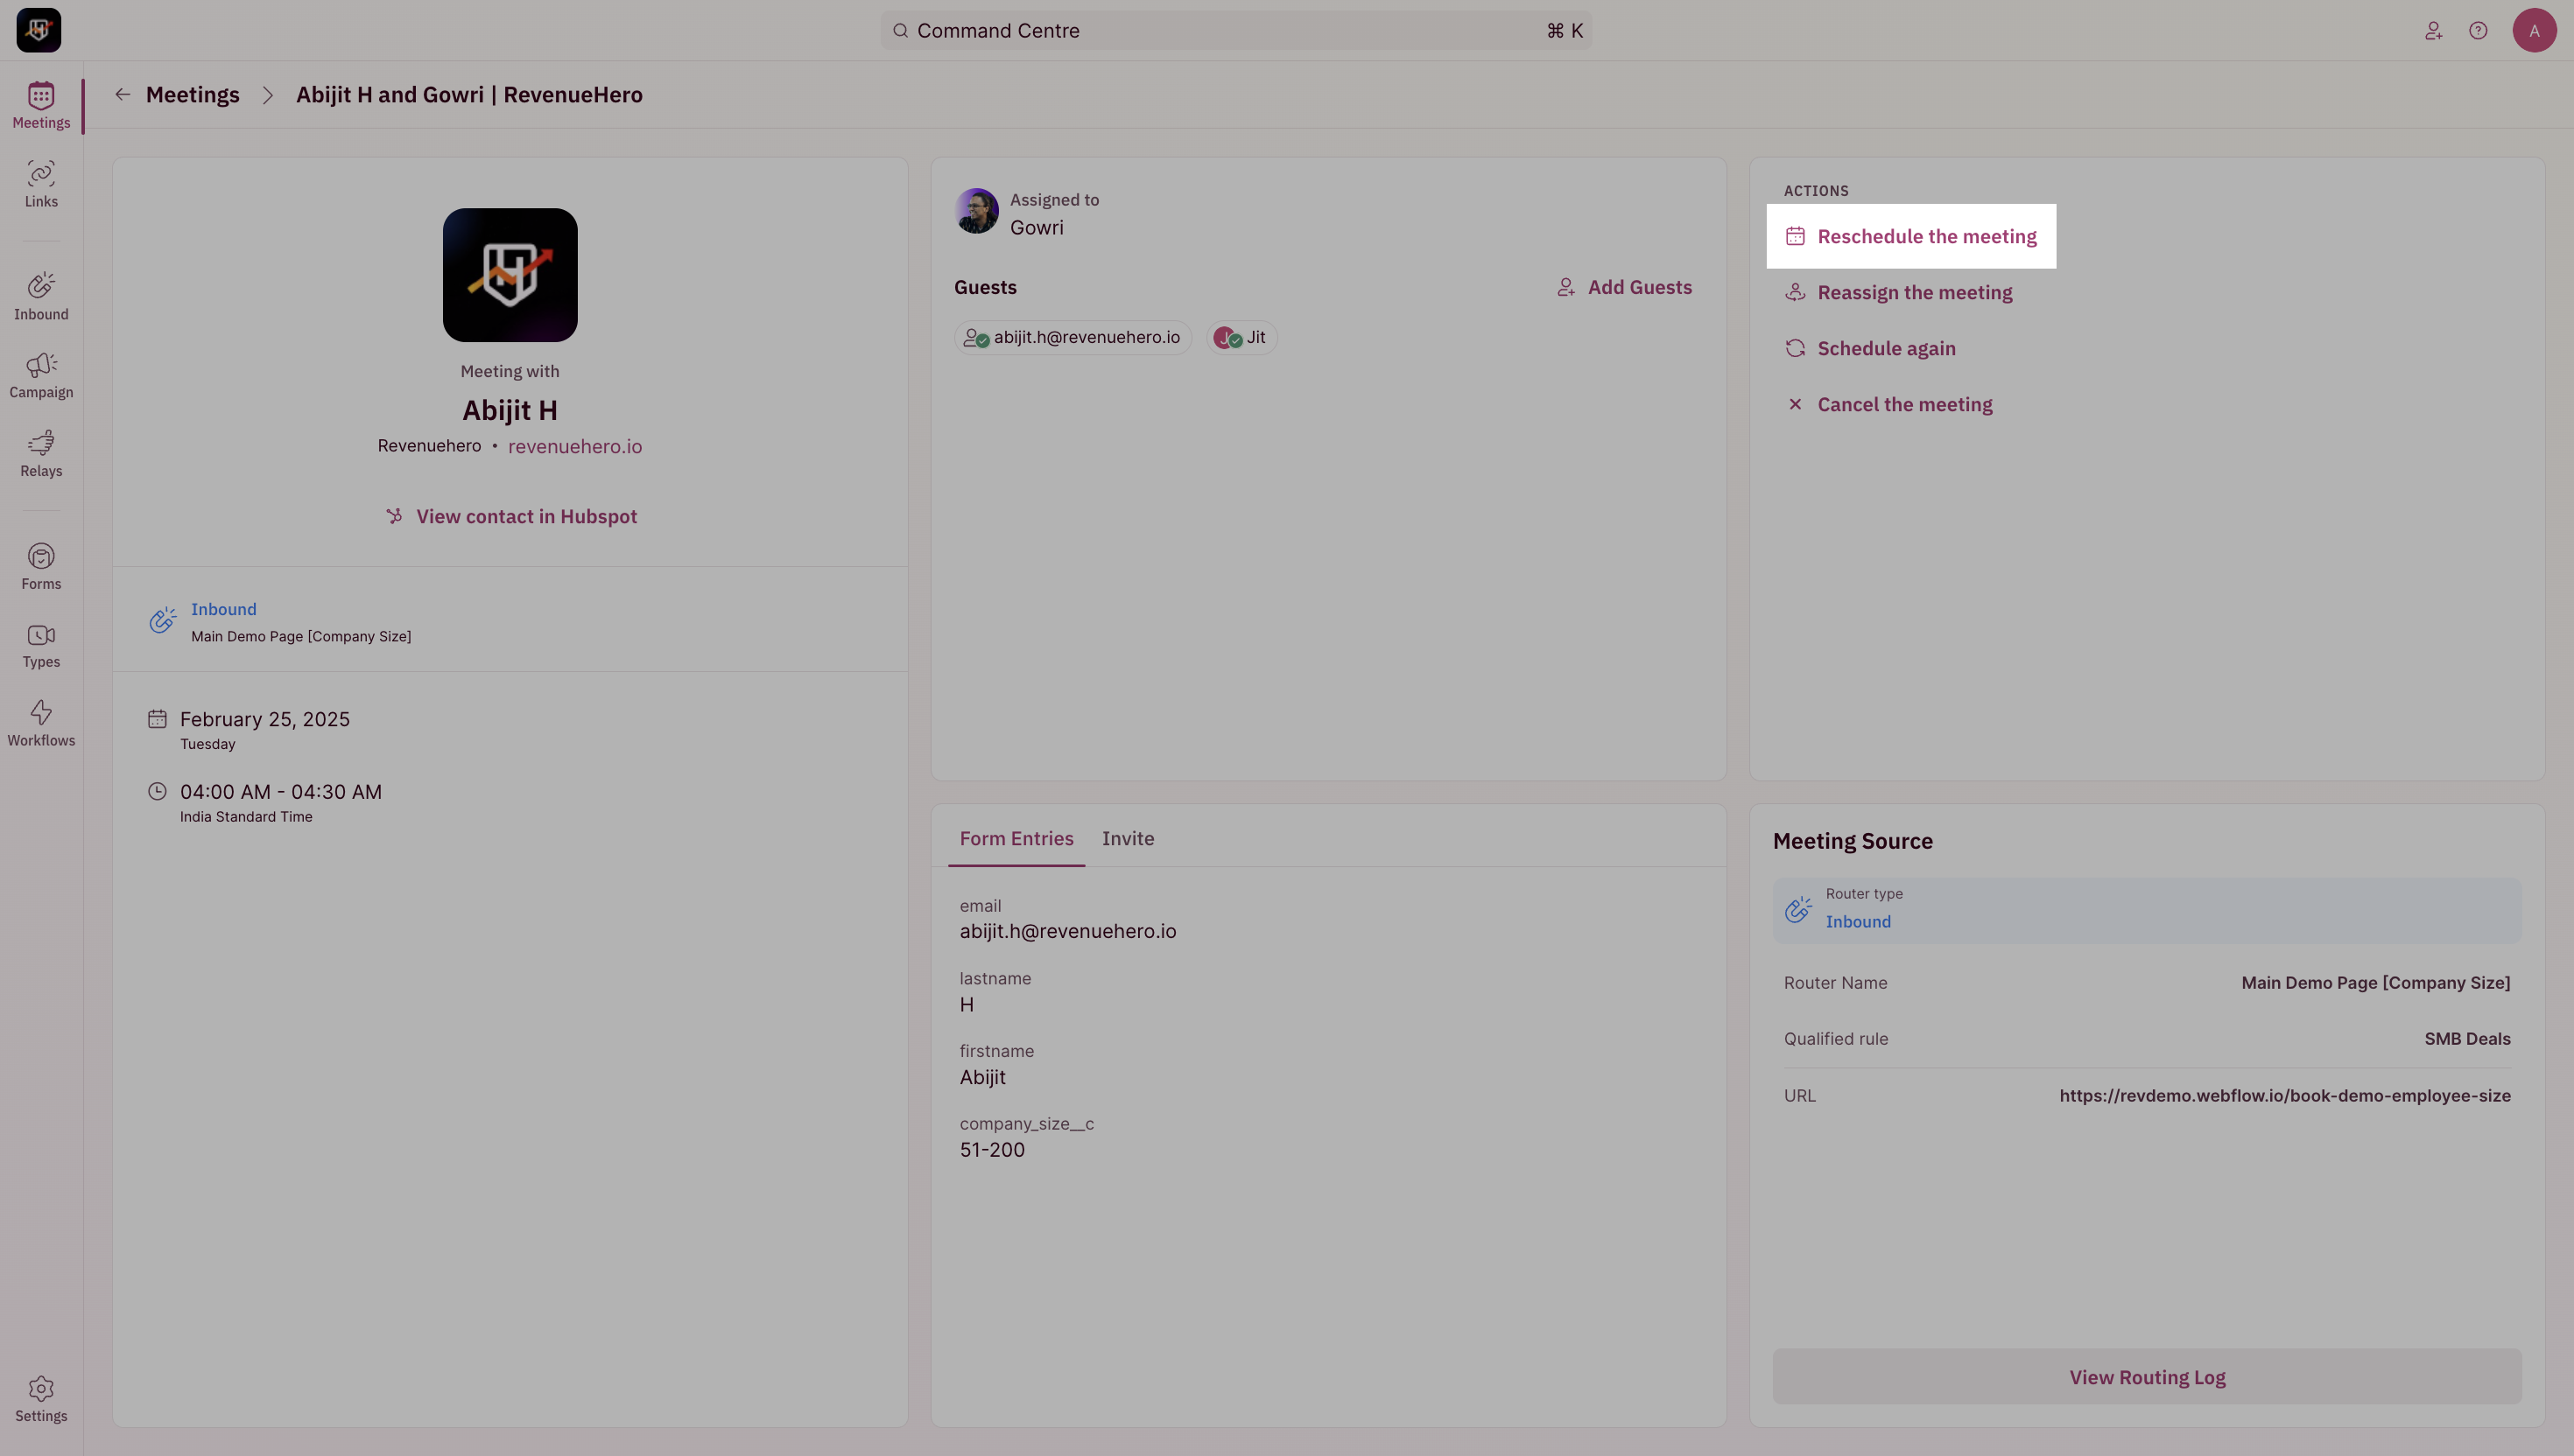Viewport: 2574px width, 1456px height.
Task: Open Forms from the sidebar
Action: pos(41,566)
